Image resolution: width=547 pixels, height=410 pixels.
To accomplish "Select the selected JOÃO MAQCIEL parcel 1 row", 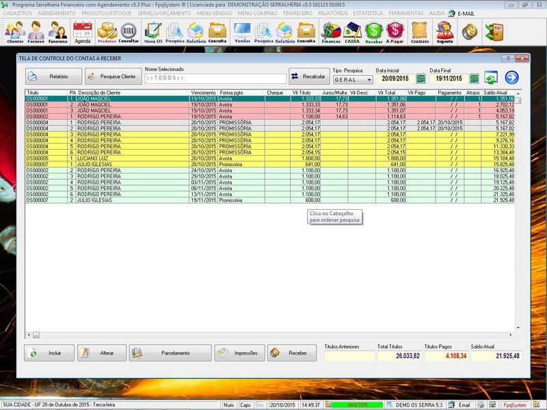I will 269,98.
